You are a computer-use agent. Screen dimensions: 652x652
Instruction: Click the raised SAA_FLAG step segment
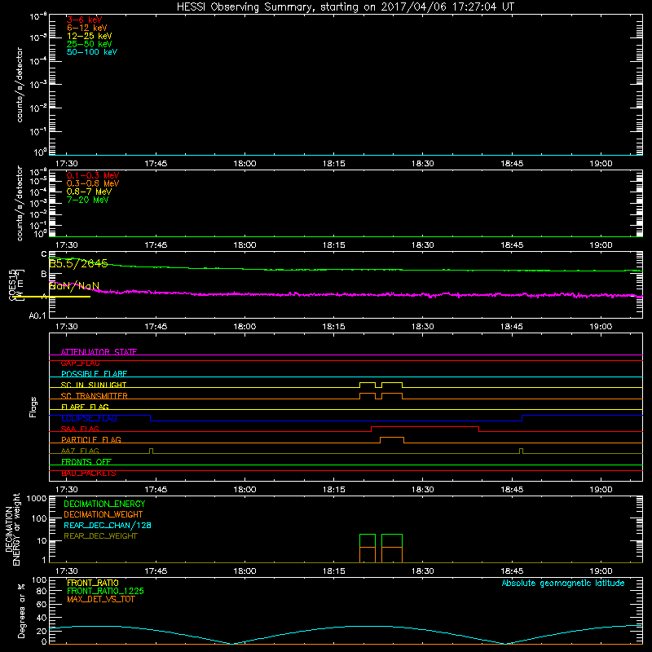pyautogui.click(x=425, y=426)
